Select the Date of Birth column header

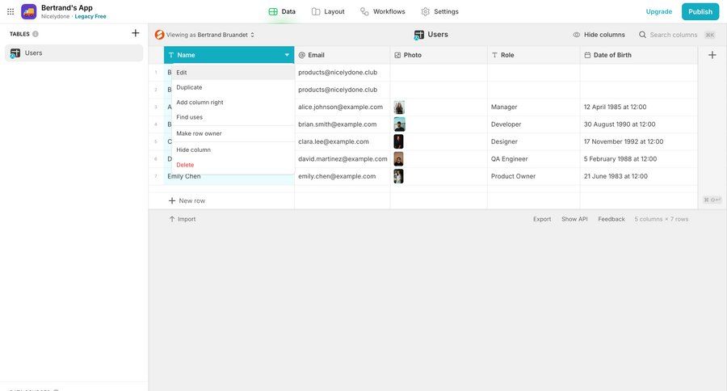(638, 55)
